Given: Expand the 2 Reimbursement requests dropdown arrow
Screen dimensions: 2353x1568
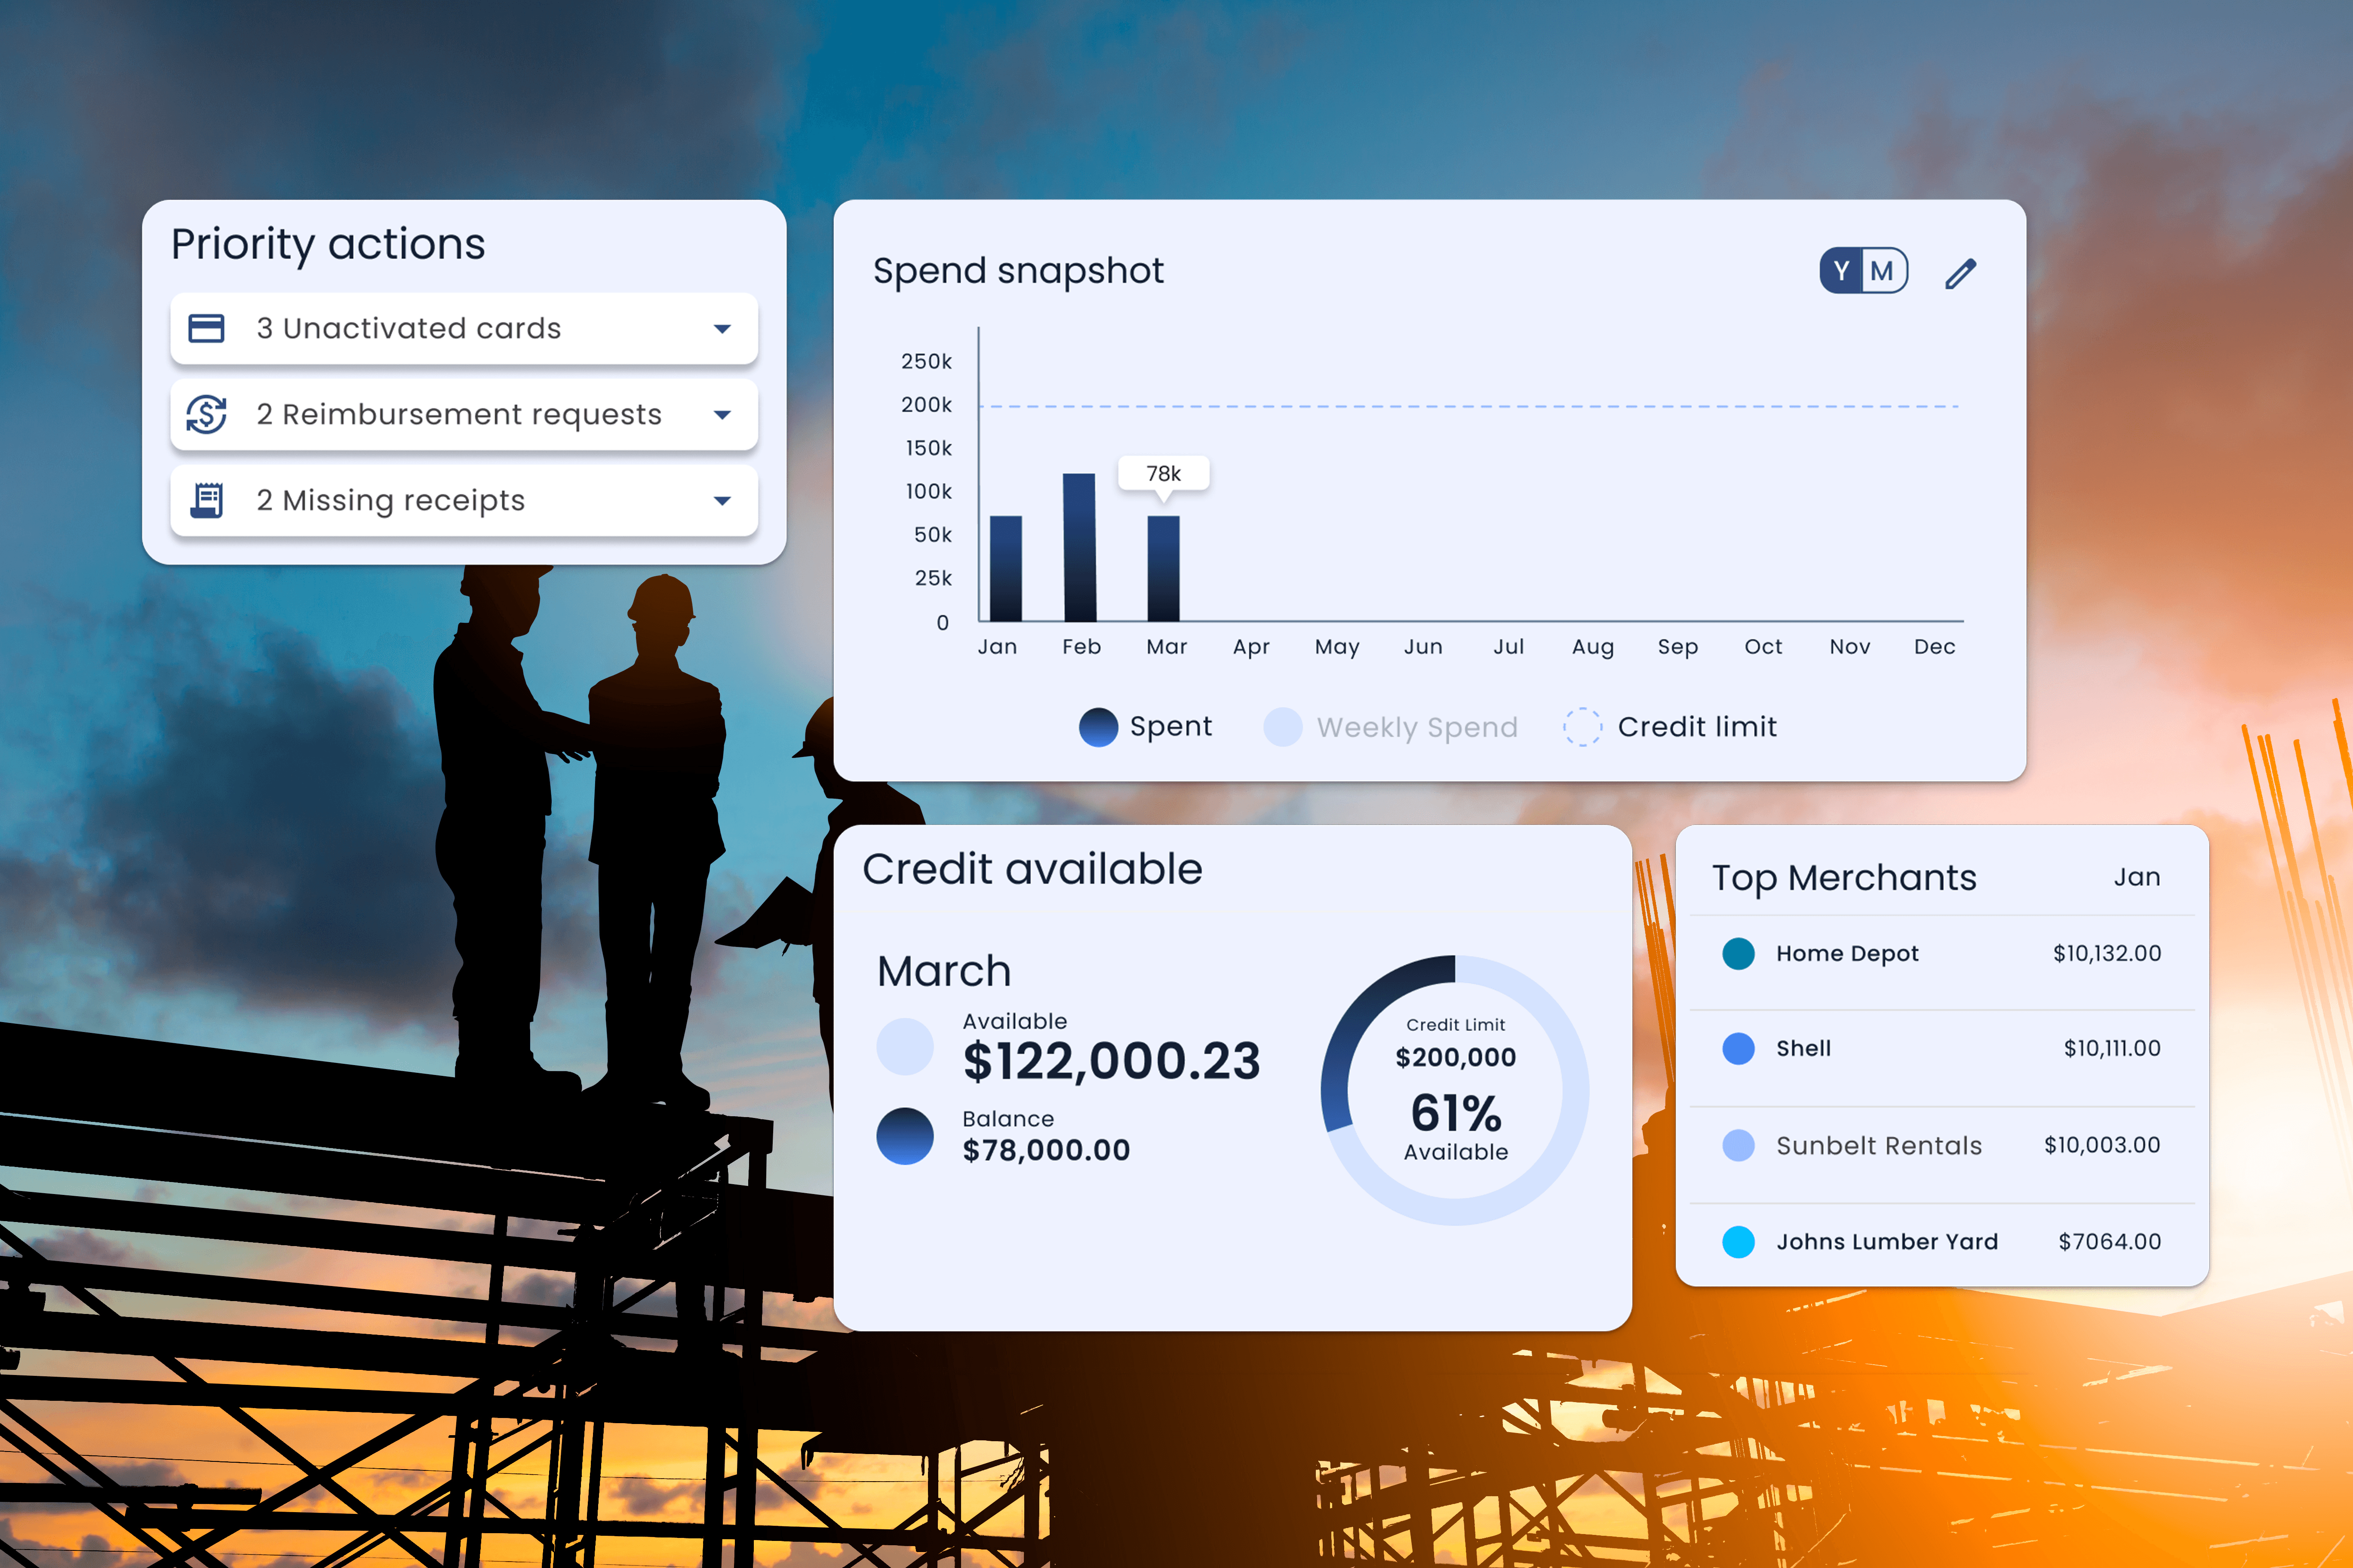Looking at the screenshot, I should pyautogui.click(x=722, y=415).
